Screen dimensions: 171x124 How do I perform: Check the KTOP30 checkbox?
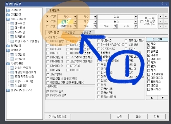68,66
